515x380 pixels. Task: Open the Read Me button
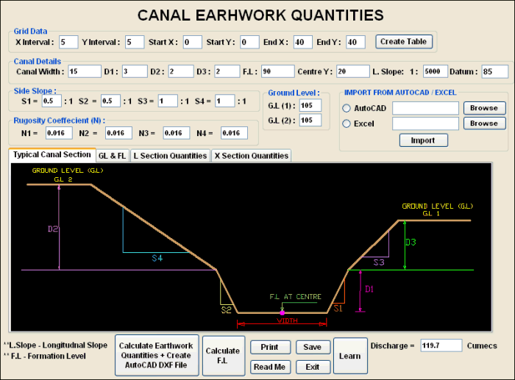pos(270,367)
